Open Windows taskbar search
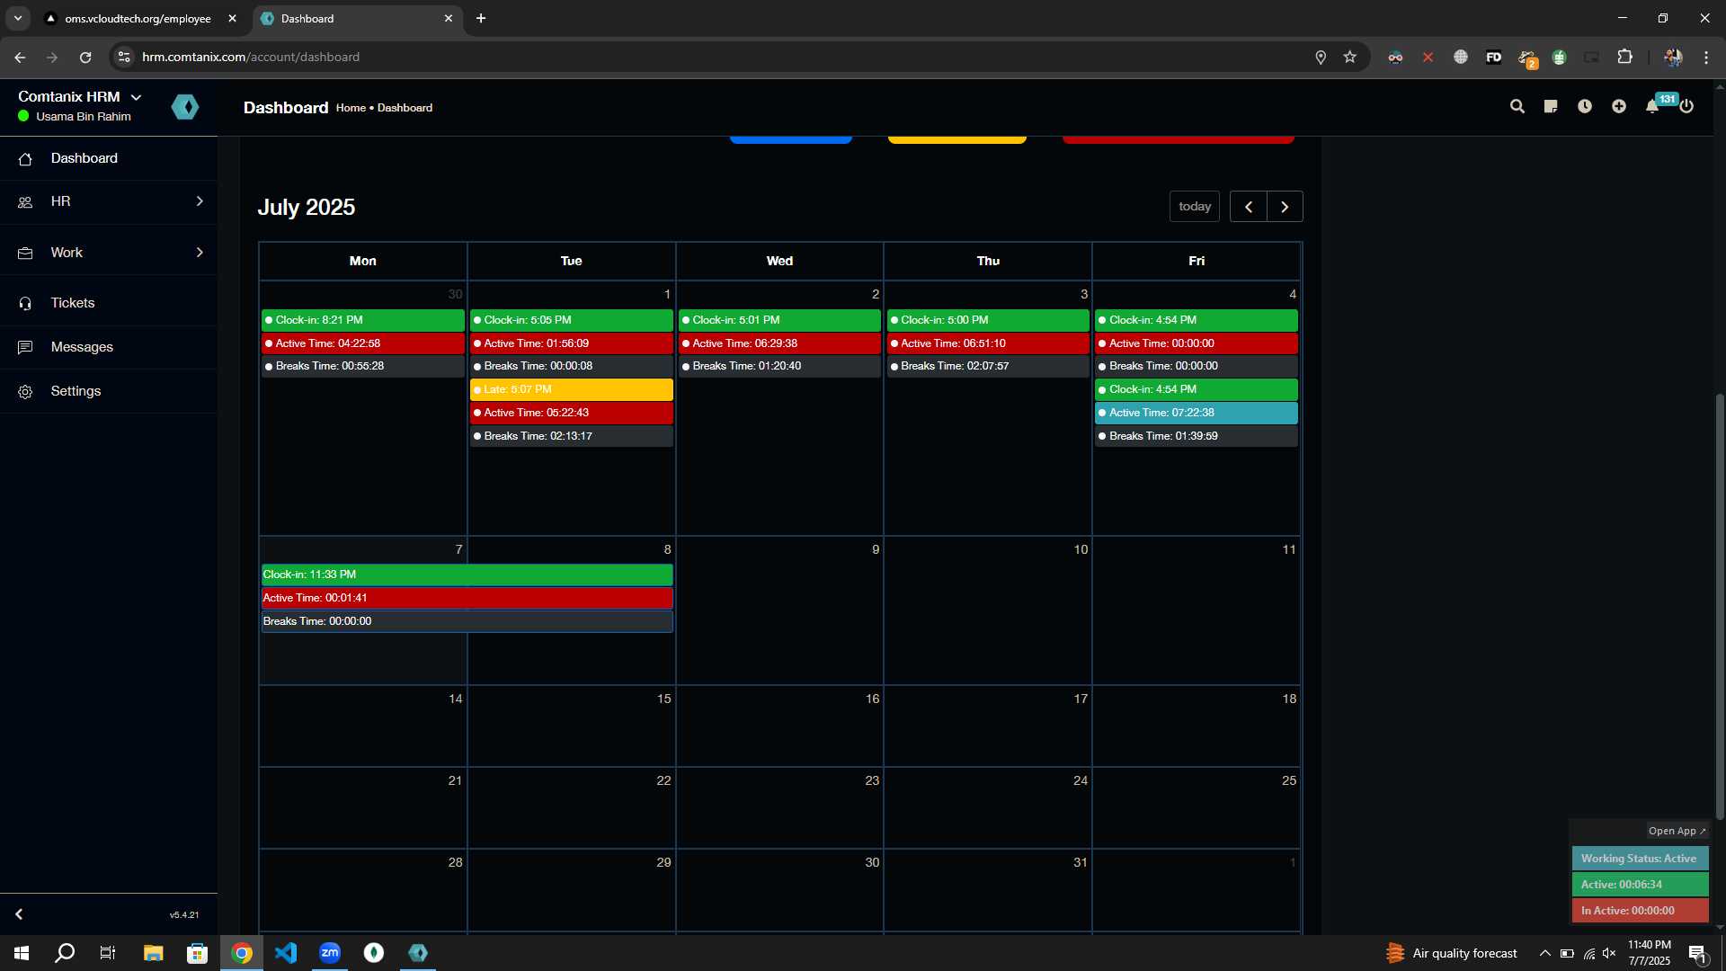Screen dimensions: 1726x971 65,953
